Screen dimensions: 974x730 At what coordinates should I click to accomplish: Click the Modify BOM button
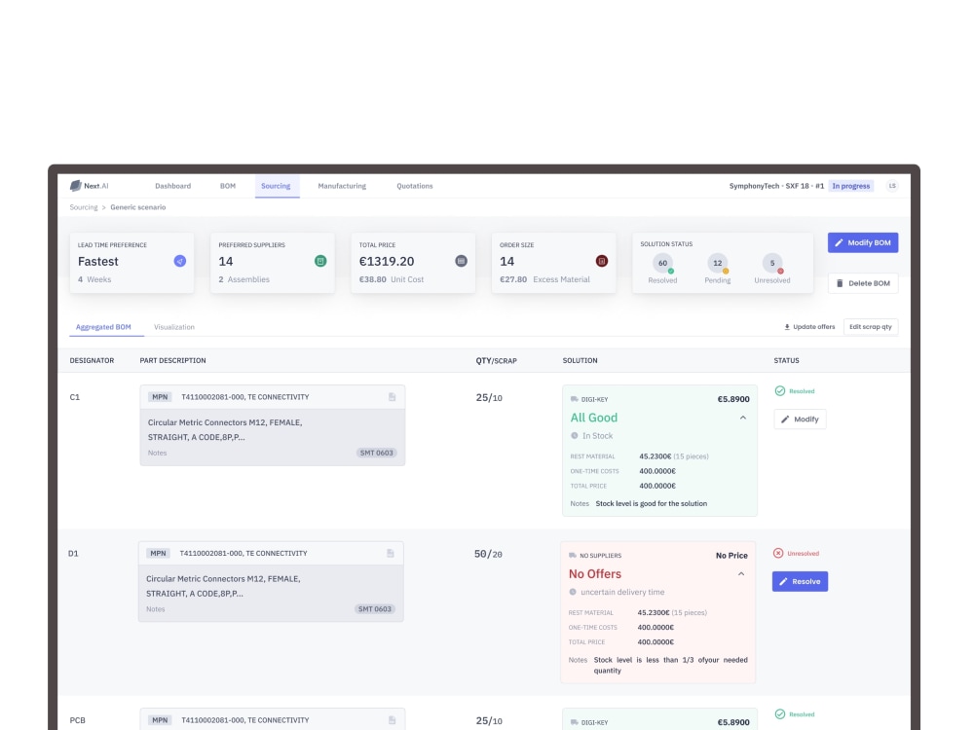(x=863, y=242)
